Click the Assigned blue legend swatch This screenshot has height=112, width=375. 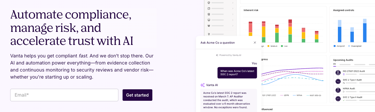[x=334, y=46]
